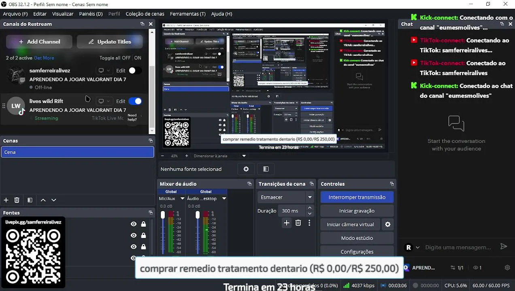
Task: Send chat message with paper plane icon
Action: 504,247
